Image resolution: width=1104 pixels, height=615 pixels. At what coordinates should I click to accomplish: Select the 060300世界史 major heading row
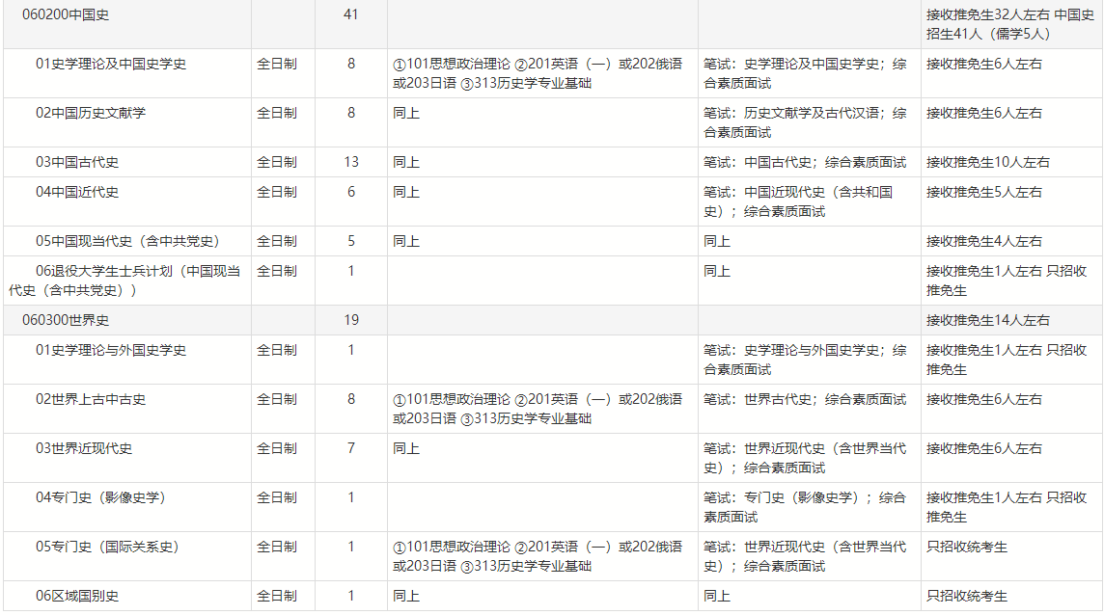click(x=66, y=320)
